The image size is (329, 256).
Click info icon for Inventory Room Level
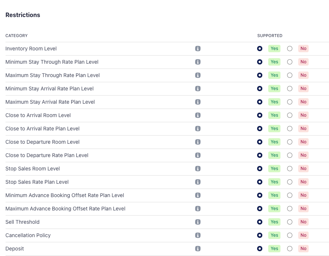pyautogui.click(x=198, y=49)
